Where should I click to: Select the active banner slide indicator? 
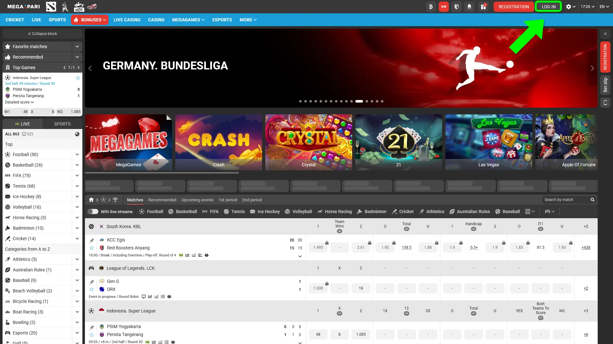pos(359,101)
